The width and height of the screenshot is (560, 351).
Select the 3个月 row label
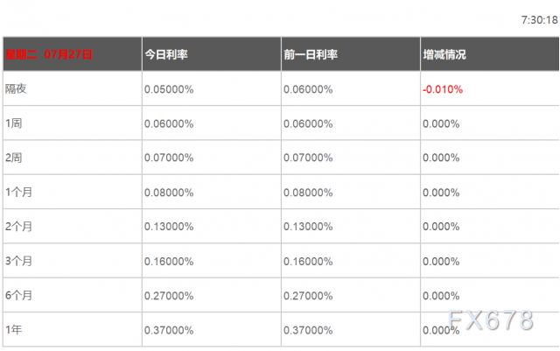pyautogui.click(x=18, y=261)
